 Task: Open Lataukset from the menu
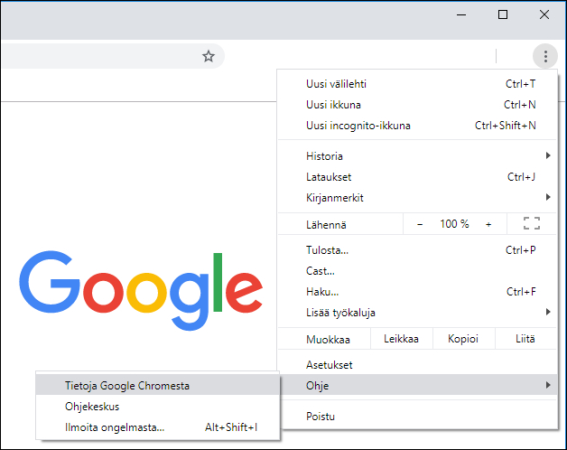coord(418,177)
